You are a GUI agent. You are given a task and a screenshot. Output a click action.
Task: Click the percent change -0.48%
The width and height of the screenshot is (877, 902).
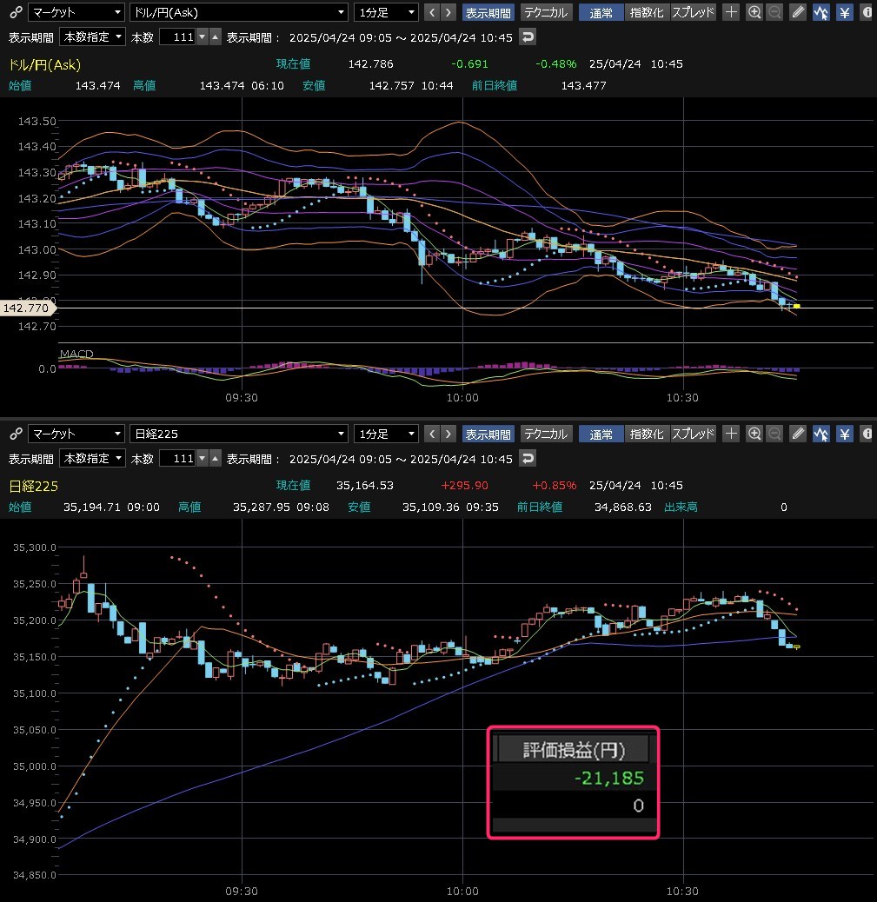(556, 63)
